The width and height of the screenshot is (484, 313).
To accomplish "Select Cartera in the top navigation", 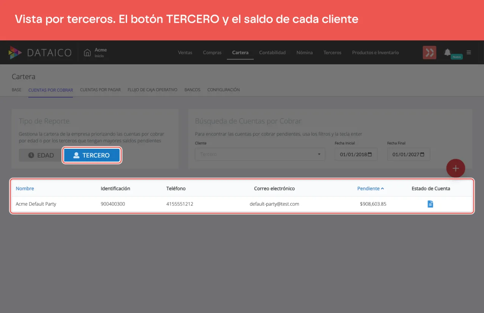I will coord(240,53).
